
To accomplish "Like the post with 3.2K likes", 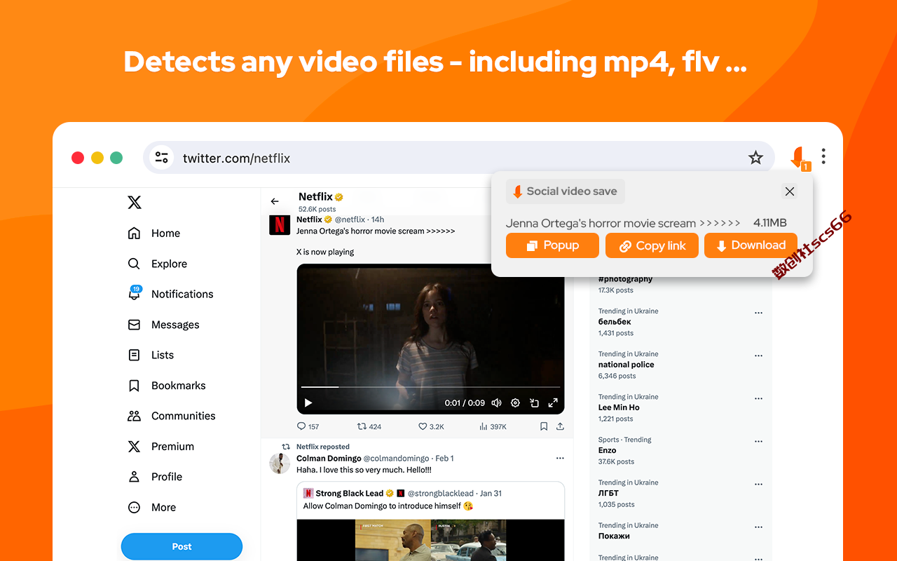I will 431,426.
